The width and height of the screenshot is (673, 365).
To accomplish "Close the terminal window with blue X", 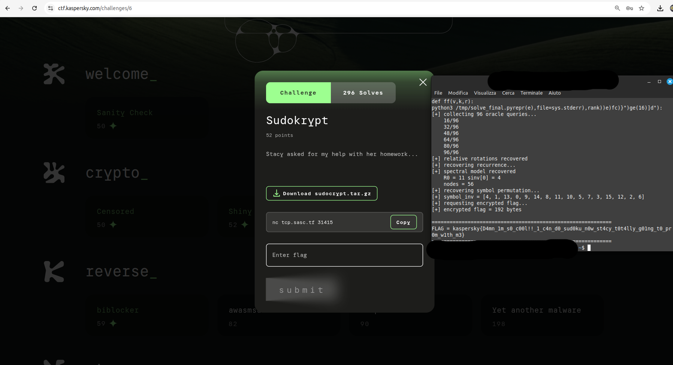I will click(670, 82).
